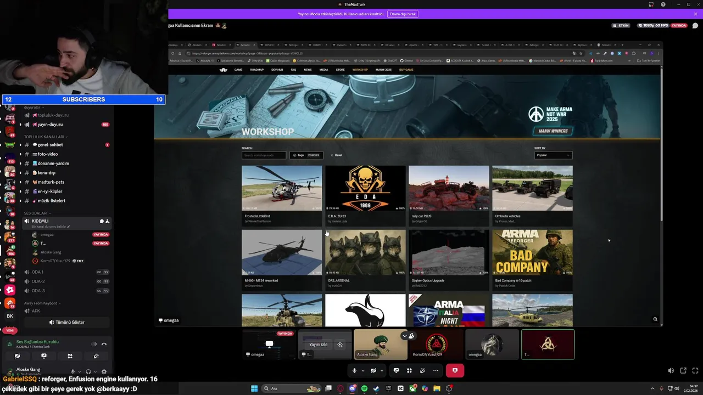Open the Sort By Popular dropdown
Image resolution: width=703 pixels, height=395 pixels.
click(553, 155)
